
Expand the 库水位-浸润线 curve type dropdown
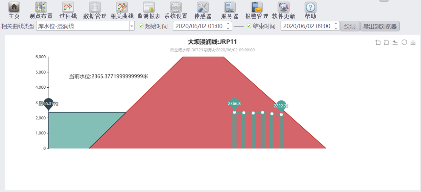[132, 26]
